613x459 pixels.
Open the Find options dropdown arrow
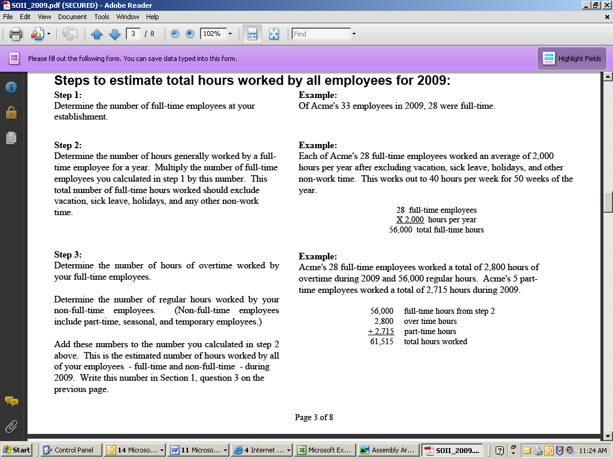[354, 34]
